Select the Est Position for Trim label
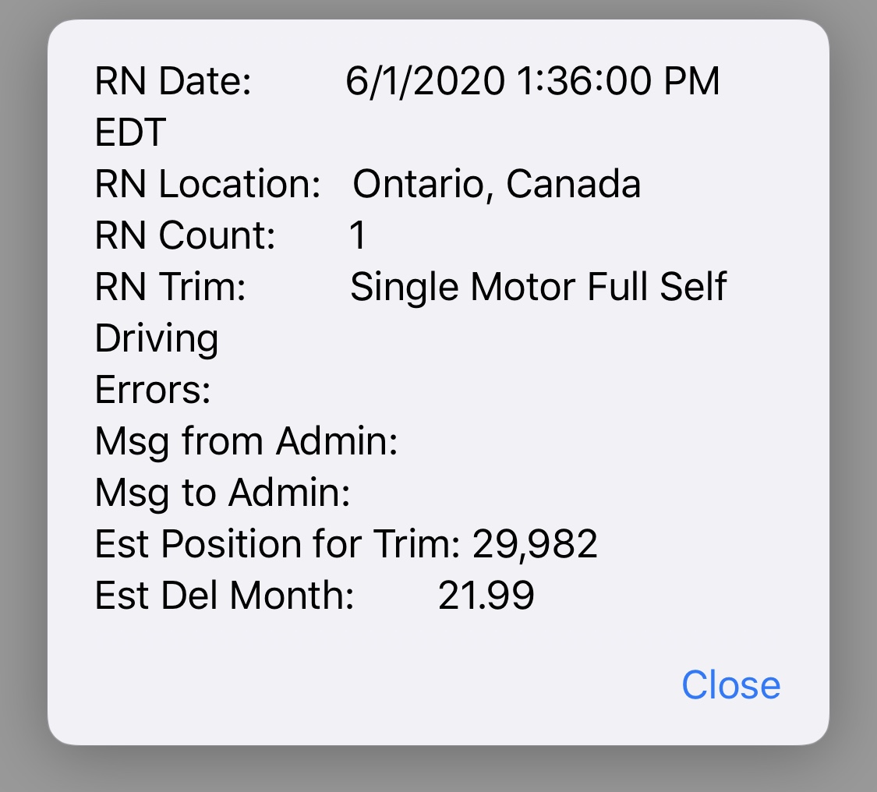Viewport: 877px width, 792px height. (278, 544)
